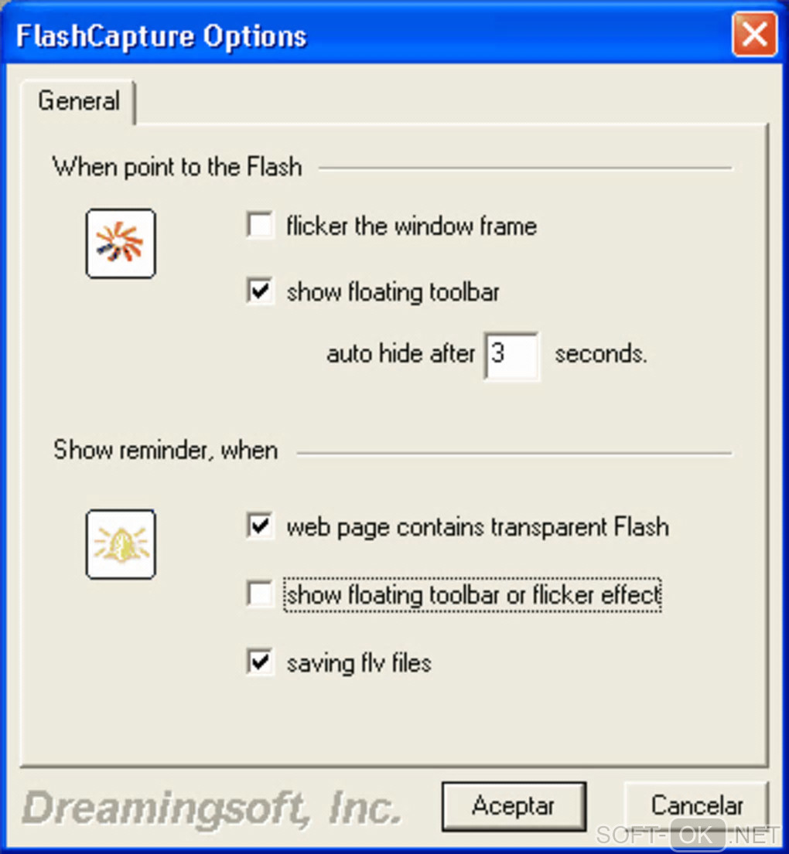The width and height of the screenshot is (789, 854).
Task: Enable flicker the window frame checkbox
Action: [260, 226]
